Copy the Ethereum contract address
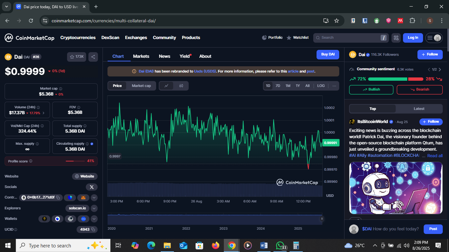Image resolution: width=449 pixels, height=252 pixels. (58, 198)
